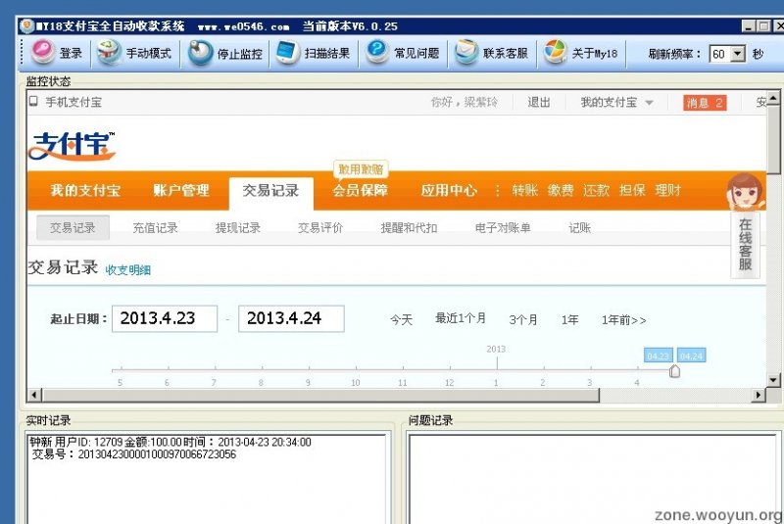Click inside the 问题记录 empty list box

coord(593,478)
